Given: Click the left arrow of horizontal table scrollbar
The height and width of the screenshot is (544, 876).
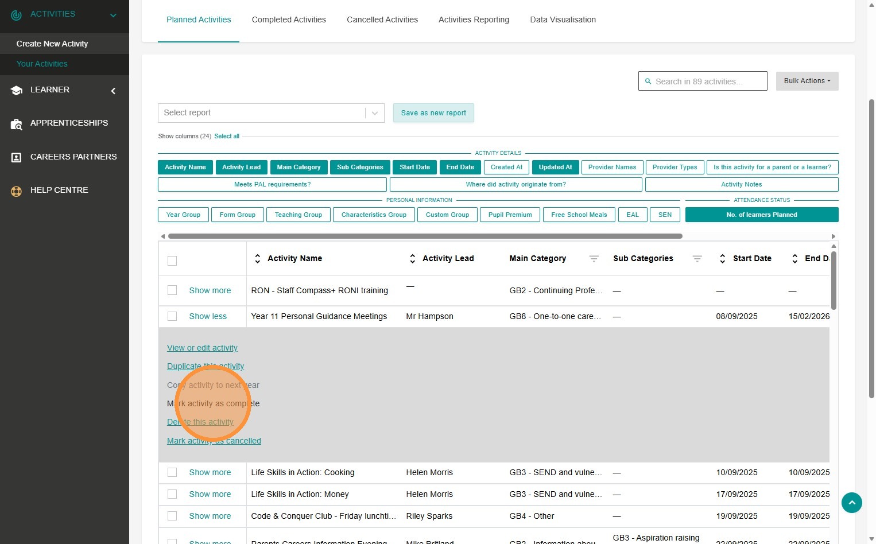Looking at the screenshot, I should click(163, 236).
